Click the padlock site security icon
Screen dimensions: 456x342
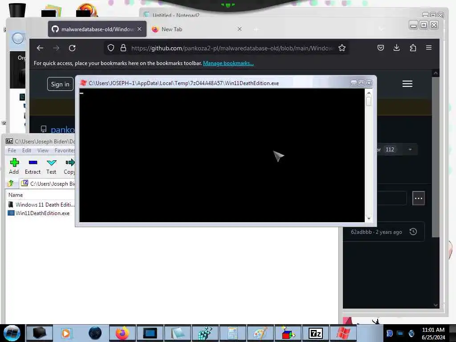pos(123,48)
